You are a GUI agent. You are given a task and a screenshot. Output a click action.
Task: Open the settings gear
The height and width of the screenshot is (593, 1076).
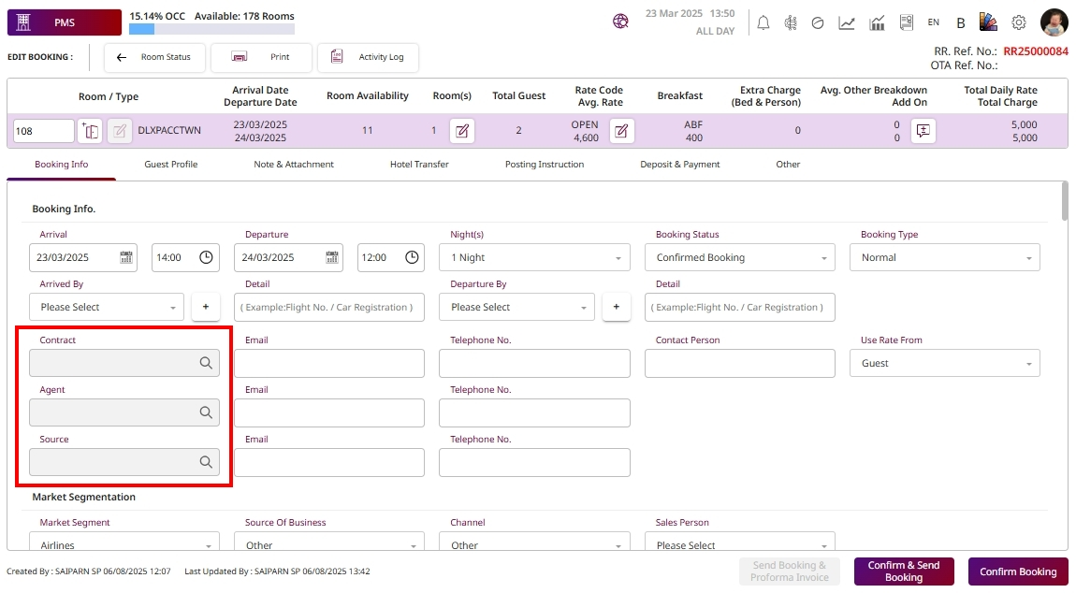point(1019,22)
